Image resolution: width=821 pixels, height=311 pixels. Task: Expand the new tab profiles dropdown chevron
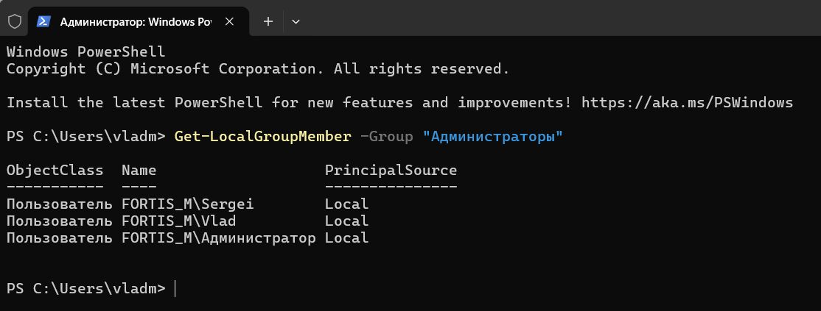pos(296,21)
